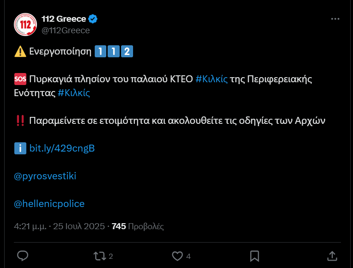Click the #Κιλκίς hashtag after Ενότητας
353x268 pixels.
point(74,93)
